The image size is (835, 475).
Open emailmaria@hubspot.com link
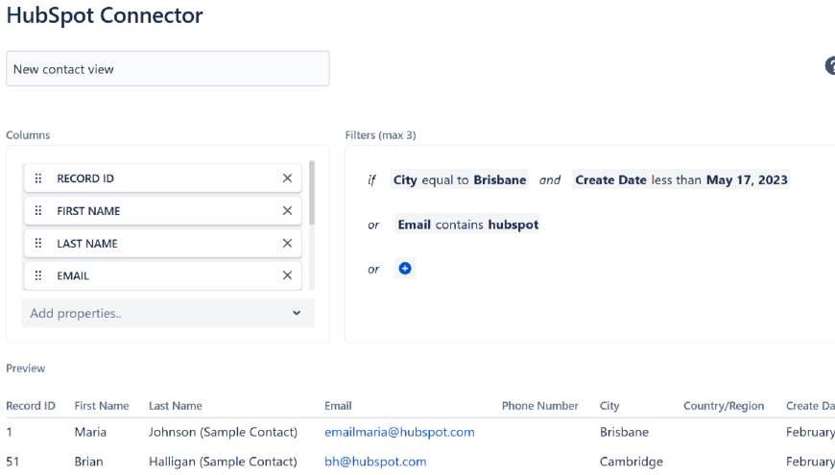[399, 432]
